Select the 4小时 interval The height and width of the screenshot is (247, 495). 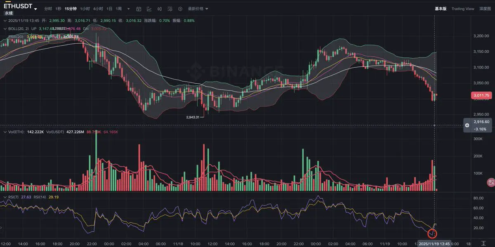point(98,9)
